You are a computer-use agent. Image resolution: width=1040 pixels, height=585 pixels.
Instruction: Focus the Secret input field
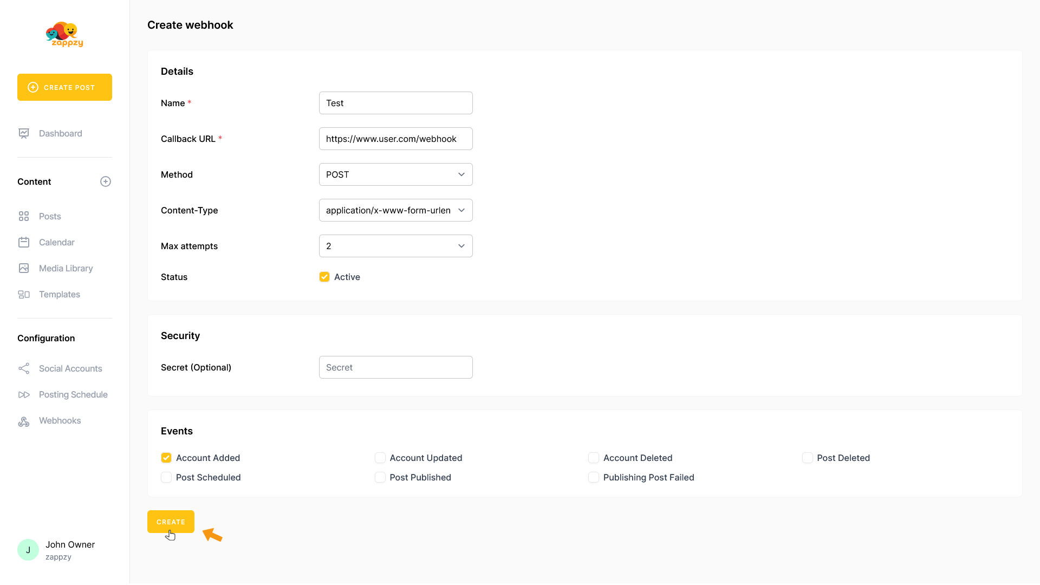click(395, 367)
